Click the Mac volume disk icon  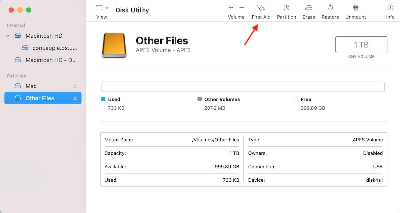(x=18, y=86)
